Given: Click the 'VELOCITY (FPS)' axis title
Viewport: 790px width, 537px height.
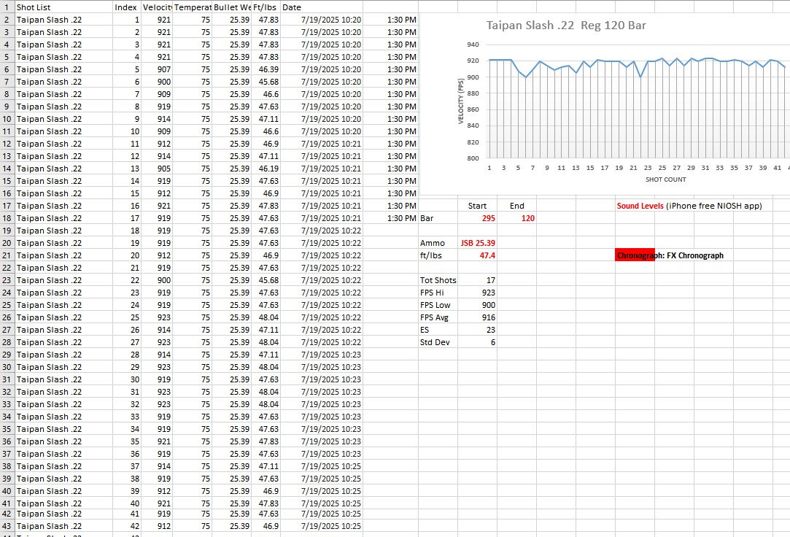Looking at the screenshot, I should pyautogui.click(x=460, y=101).
